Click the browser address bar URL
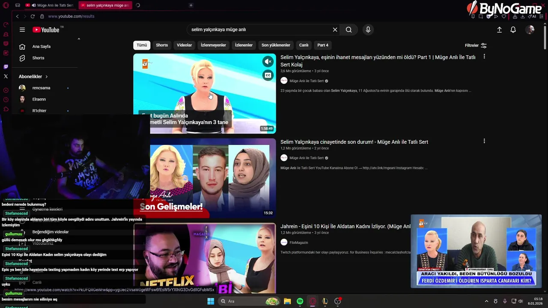Screen dimensions: 548x308 click(x=71, y=16)
